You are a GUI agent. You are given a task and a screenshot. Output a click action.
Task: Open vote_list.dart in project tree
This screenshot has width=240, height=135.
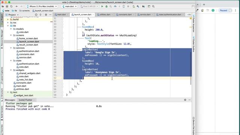point(26,79)
